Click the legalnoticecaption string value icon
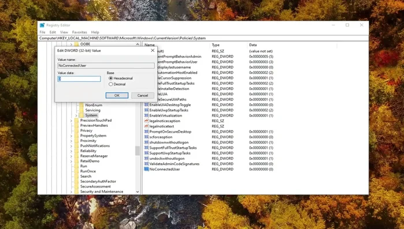404x229 pixels. (x=146, y=121)
